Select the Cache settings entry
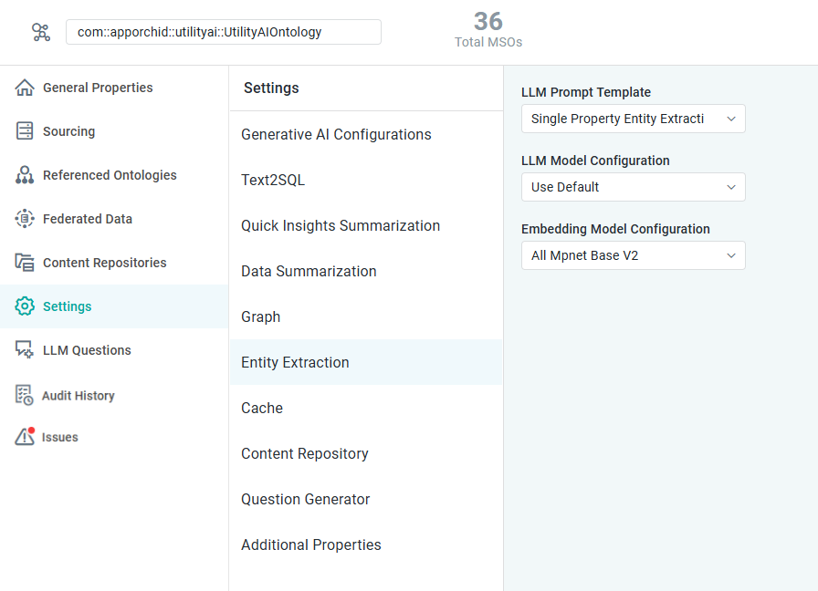Screen dimensions: 818x591 click(x=262, y=408)
